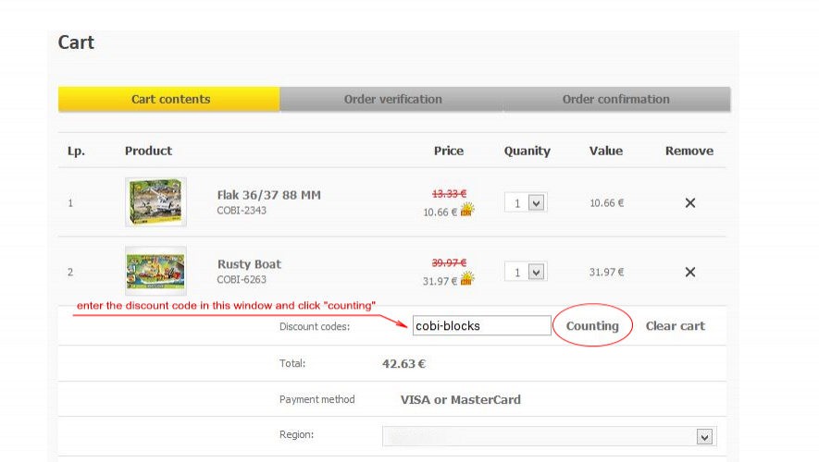Click the sale badge beside the 31.97 € price

click(467, 279)
